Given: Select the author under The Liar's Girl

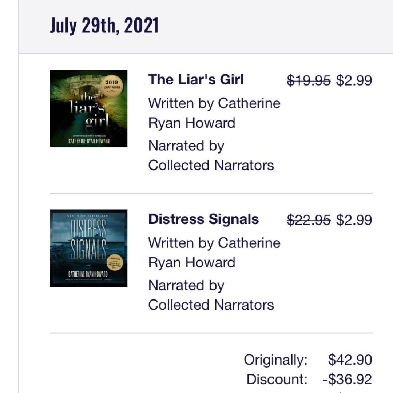Looking at the screenshot, I should [214, 113].
